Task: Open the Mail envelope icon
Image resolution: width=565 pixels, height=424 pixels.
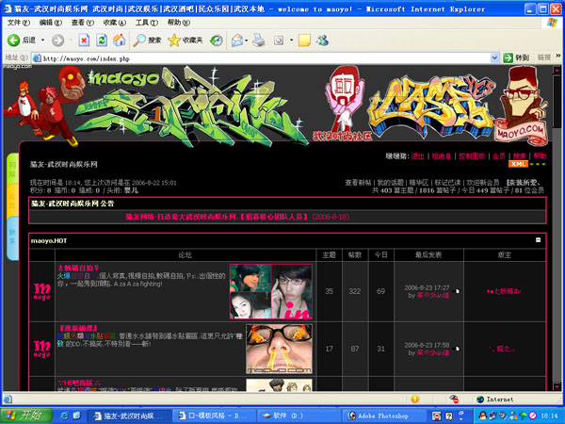Action: [x=237, y=40]
